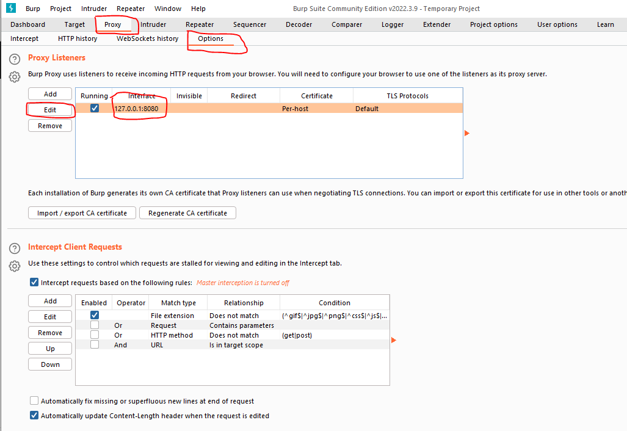
Task: Switch to the HTTP history tab
Action: pyautogui.click(x=78, y=38)
